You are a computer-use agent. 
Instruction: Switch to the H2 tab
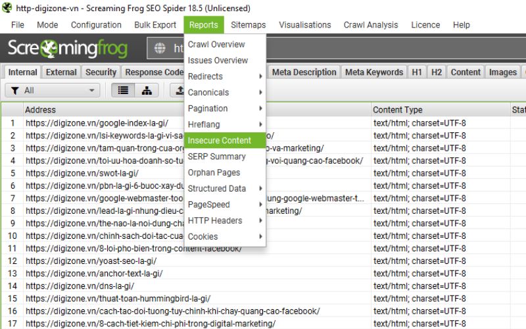437,72
